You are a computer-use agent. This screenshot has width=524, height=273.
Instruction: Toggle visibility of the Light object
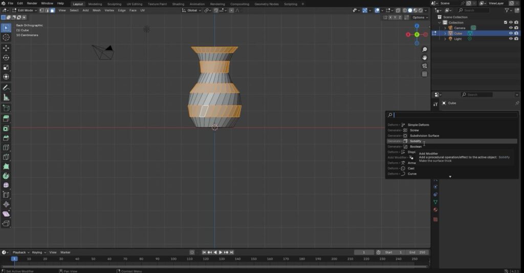click(510, 39)
